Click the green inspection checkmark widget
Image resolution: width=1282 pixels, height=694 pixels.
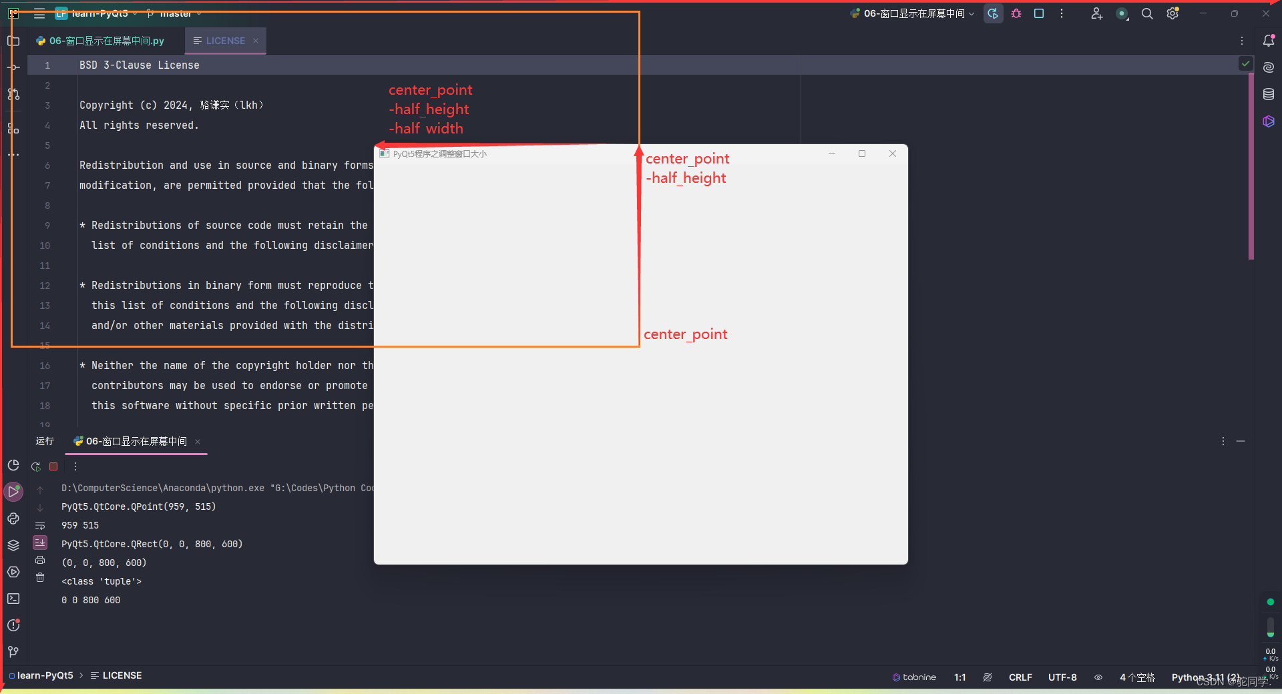1245,64
